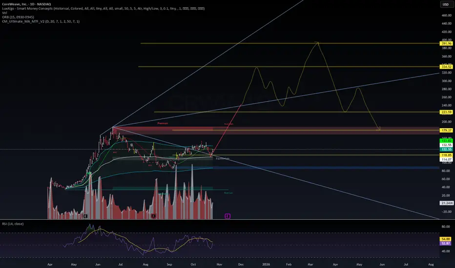This screenshot has width=455, height=268.
Task: Click the 80.00 value on RSI scale
Action: click(x=446, y=227)
